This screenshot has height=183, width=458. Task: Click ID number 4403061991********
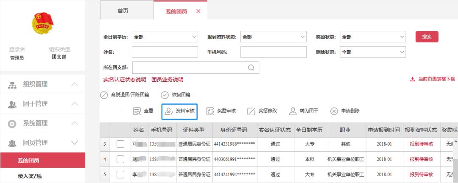coord(235,159)
